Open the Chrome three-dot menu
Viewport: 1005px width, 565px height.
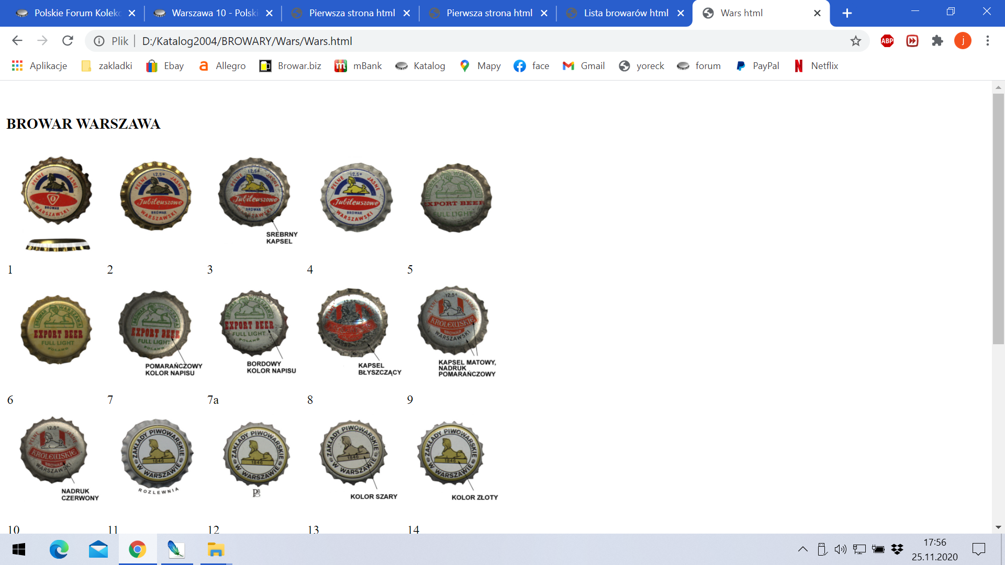[x=988, y=41]
